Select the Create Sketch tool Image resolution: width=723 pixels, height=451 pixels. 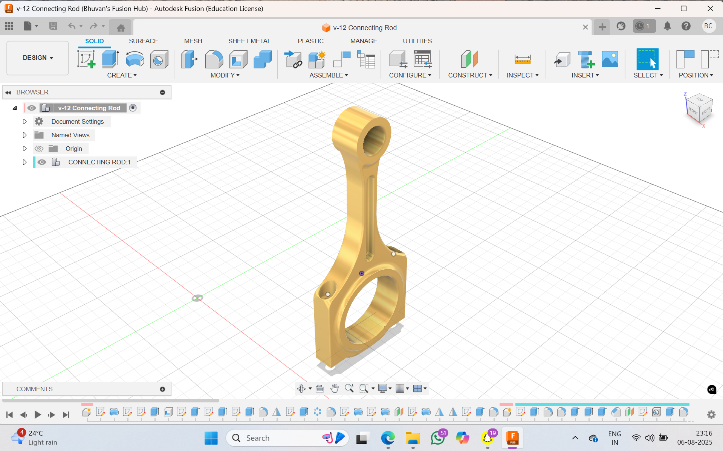tap(86, 59)
